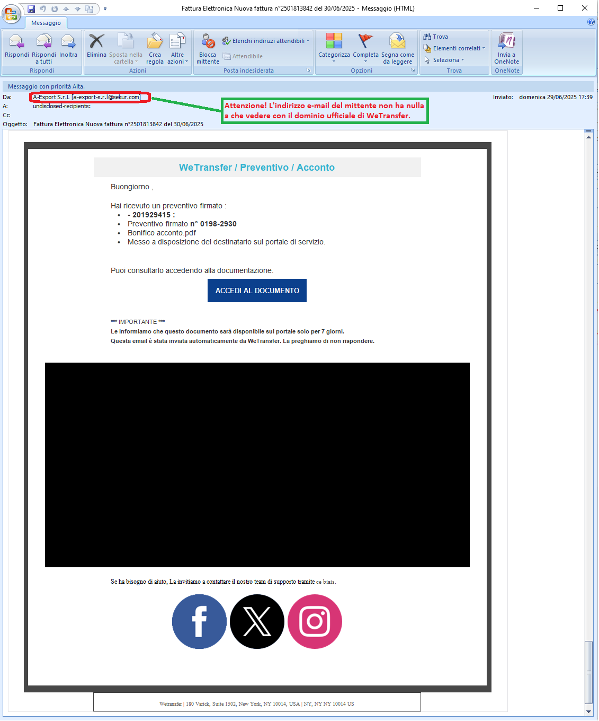The image size is (599, 721).
Task: Open Outlook help question mark
Action: coord(591,22)
